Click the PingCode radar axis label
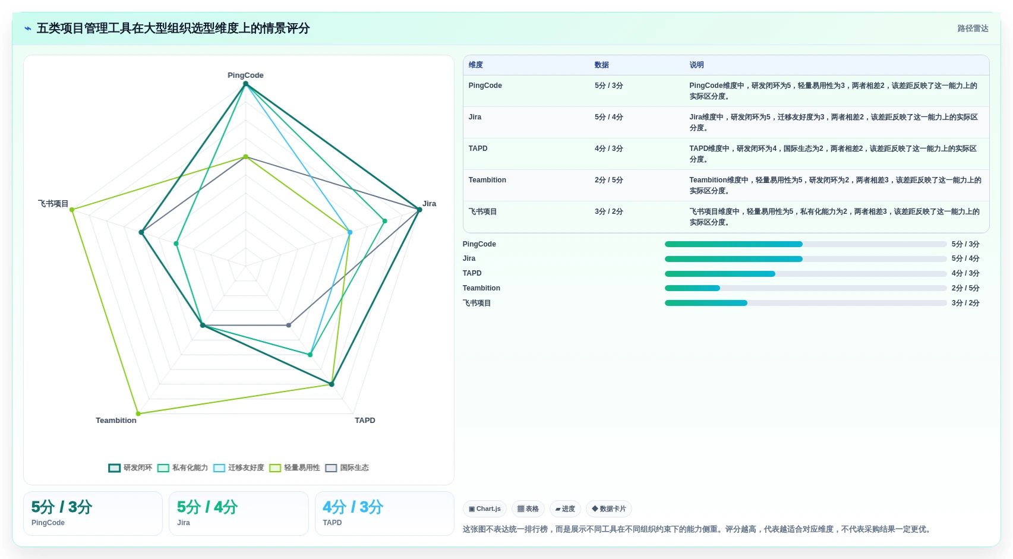Viewport: 1013px width, 559px height. 245,75
